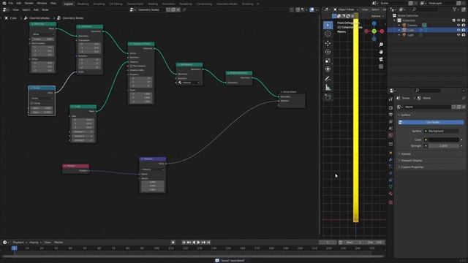Image resolution: width=468 pixels, height=263 pixels.
Task: Open the Playback dropdown in timeline
Action: (20, 243)
